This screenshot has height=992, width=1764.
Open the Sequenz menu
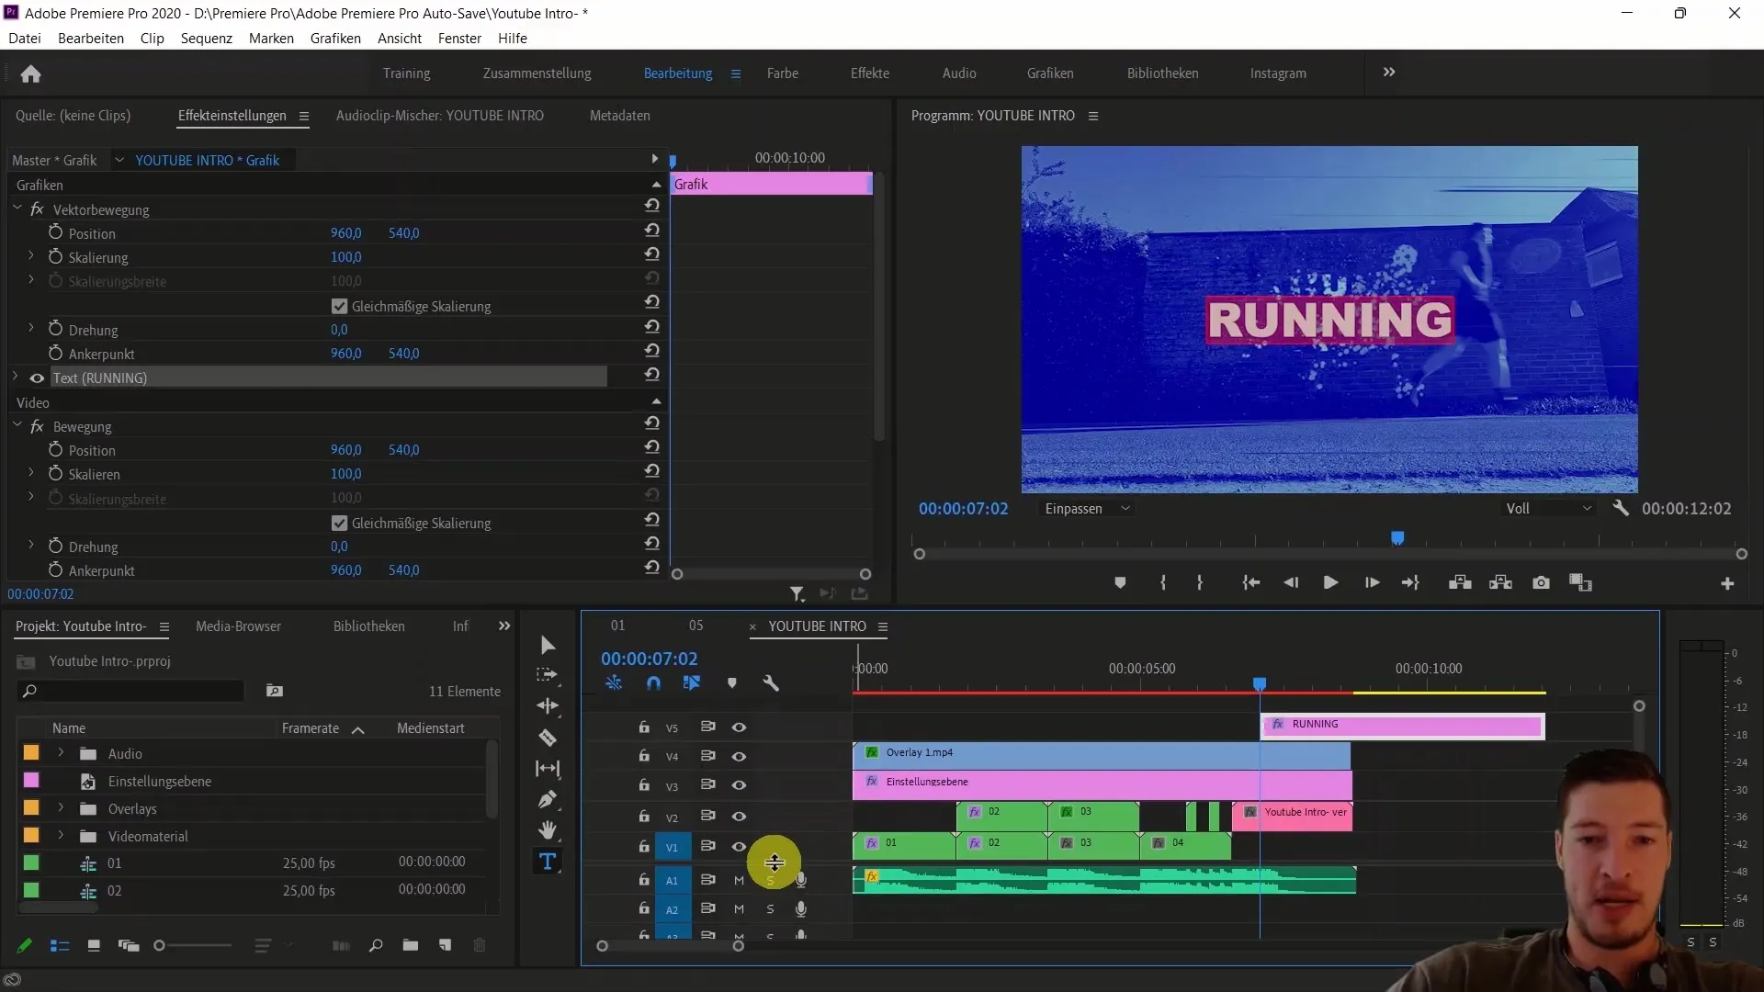tap(207, 38)
